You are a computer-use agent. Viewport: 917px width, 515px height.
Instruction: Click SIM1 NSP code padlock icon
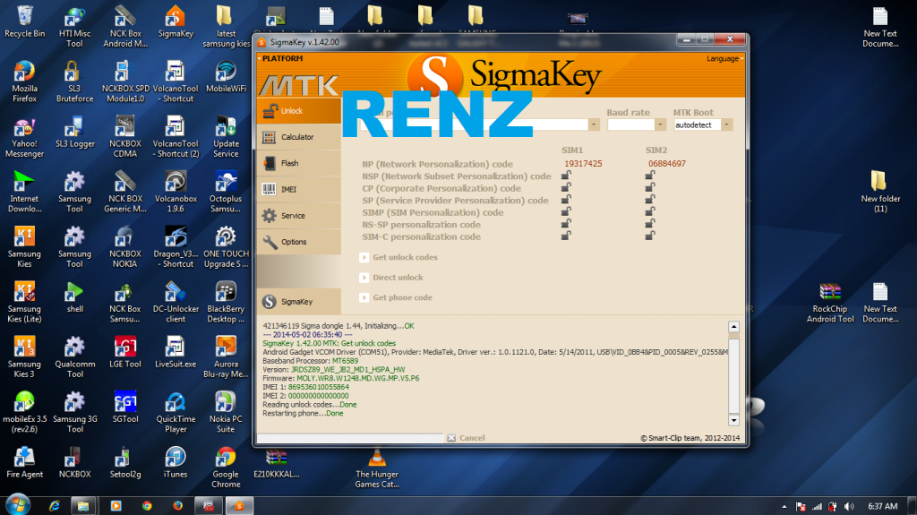click(566, 176)
